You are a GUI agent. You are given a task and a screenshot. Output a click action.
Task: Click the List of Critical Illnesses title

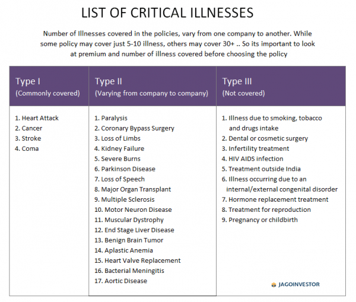[167, 12]
